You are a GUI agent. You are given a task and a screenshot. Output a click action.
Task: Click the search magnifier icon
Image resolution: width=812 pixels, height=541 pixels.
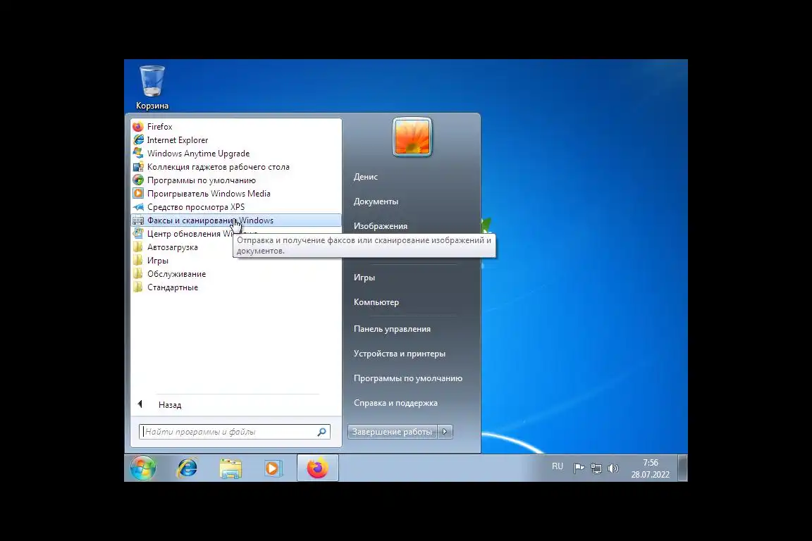coord(321,432)
